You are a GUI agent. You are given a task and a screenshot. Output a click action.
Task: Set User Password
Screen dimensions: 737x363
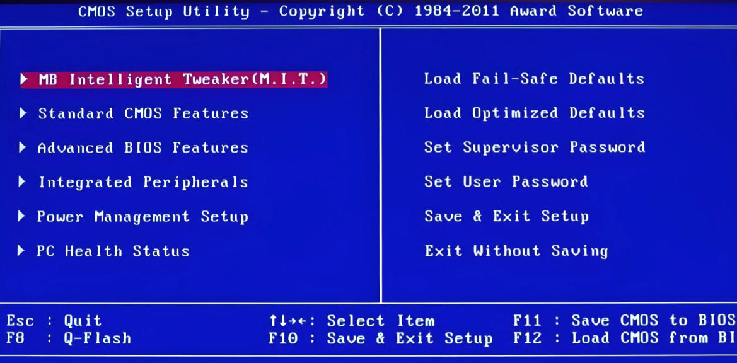click(508, 182)
